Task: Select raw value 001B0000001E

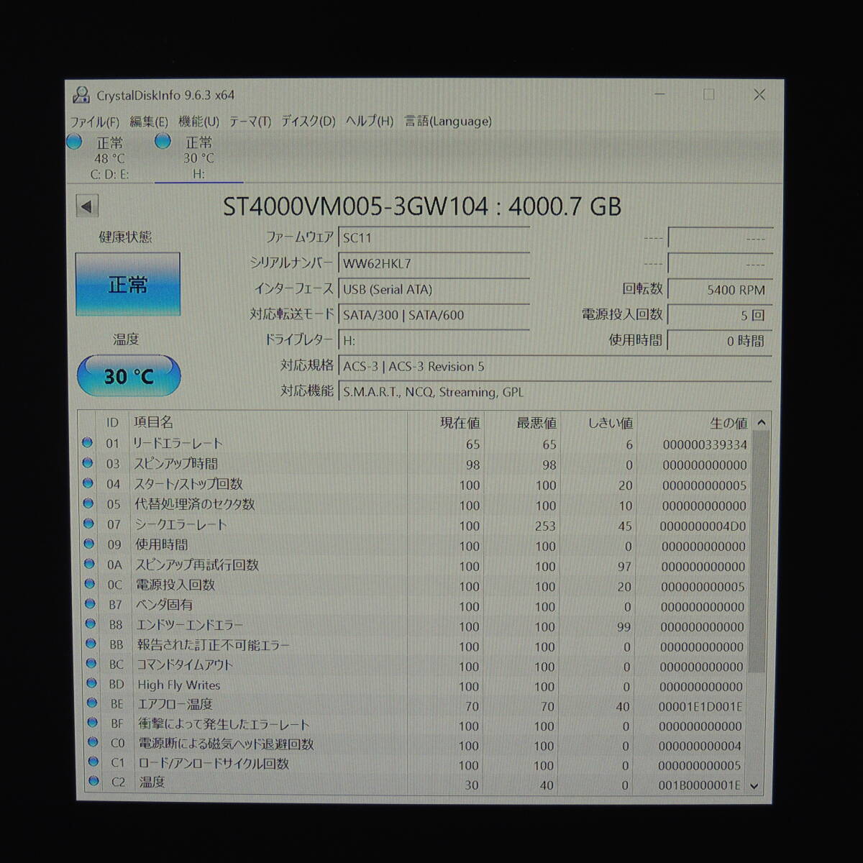Action: 699,785
